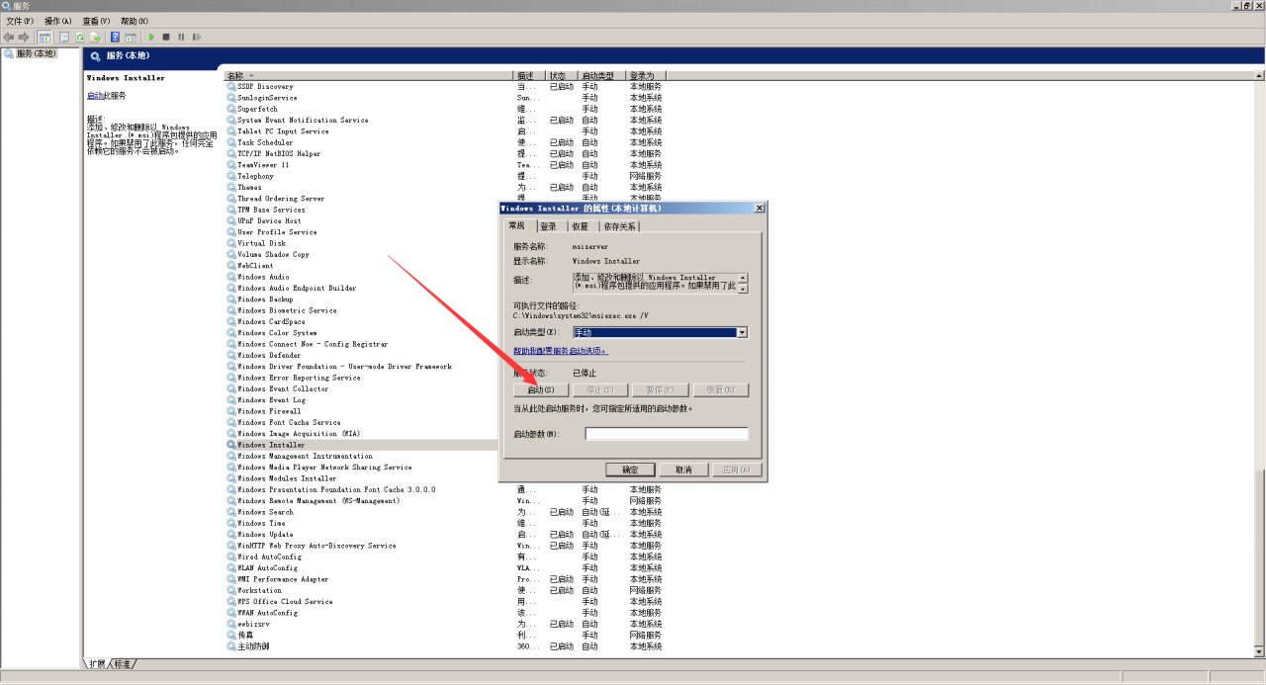Toggle the action pane toolbar icon
This screenshot has height=685, width=1266.
(x=131, y=37)
